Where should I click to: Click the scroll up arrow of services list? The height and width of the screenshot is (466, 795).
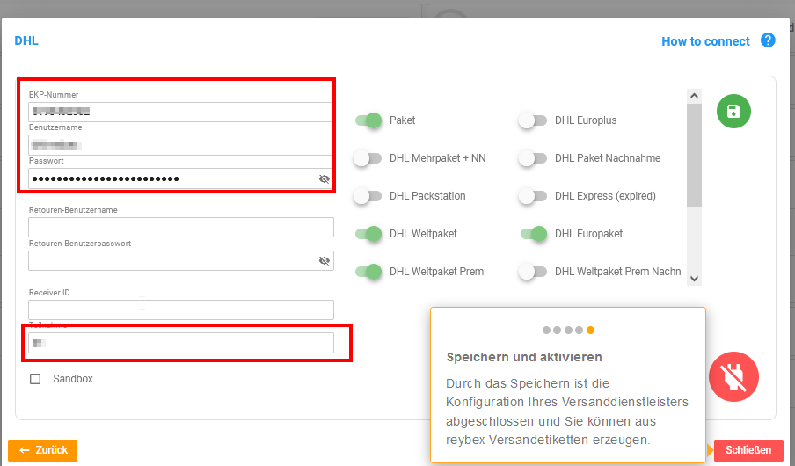(694, 96)
